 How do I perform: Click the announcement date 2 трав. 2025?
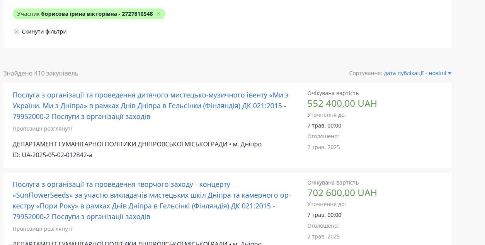[324, 147]
